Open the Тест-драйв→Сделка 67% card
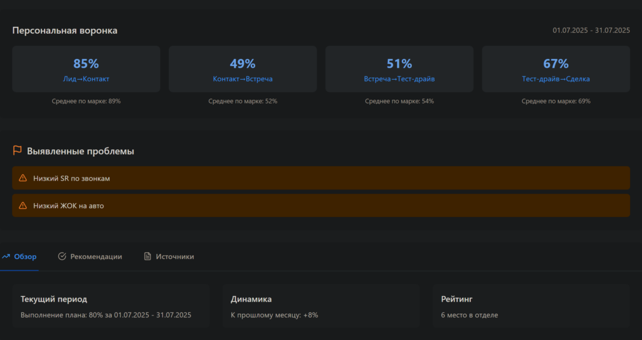 tap(555, 70)
